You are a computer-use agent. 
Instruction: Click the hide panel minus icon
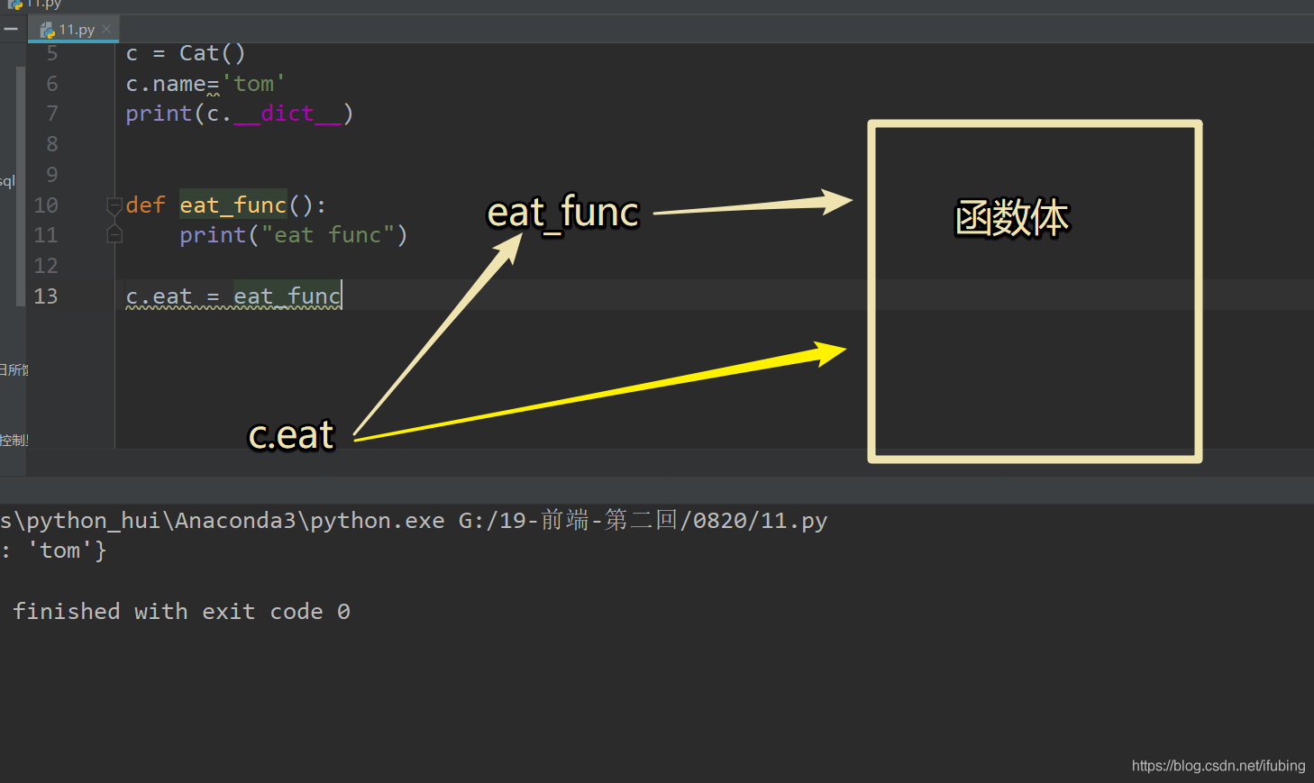(11, 29)
